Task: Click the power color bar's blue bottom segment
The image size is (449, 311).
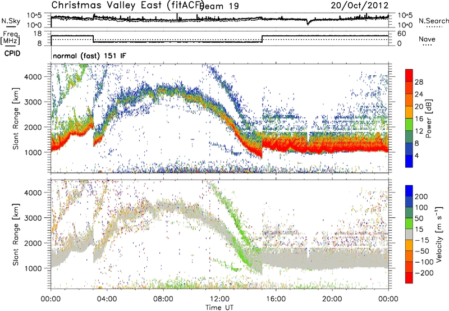Action: coord(409,161)
